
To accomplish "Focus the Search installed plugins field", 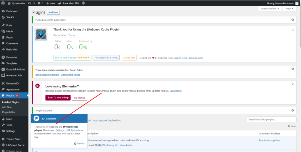I will point(271,119).
